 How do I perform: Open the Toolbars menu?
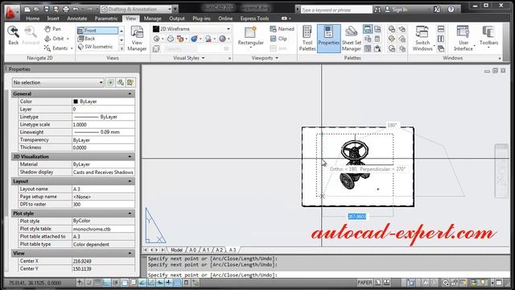[488, 36]
